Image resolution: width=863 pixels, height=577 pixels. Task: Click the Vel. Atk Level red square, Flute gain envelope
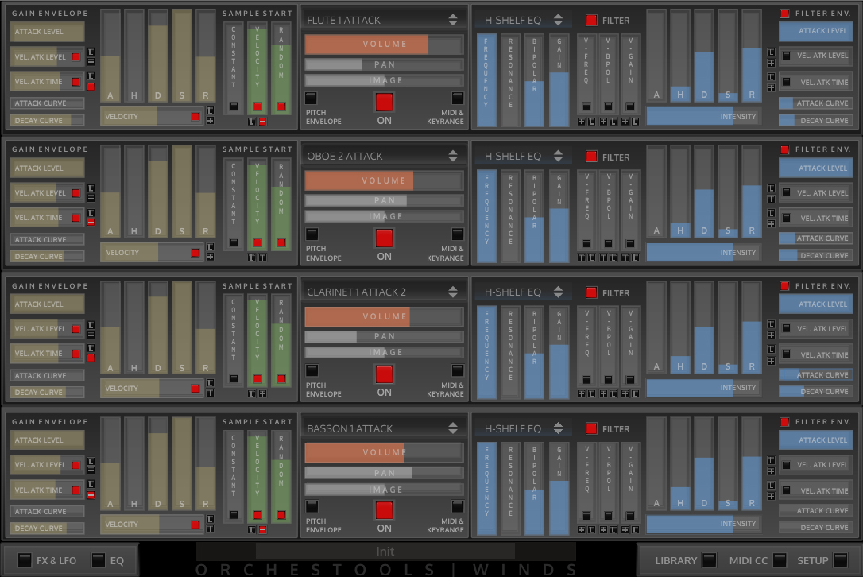coord(76,56)
